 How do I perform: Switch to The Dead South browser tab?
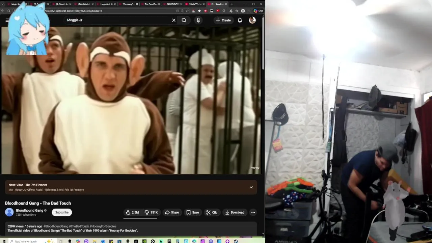coord(151,4)
